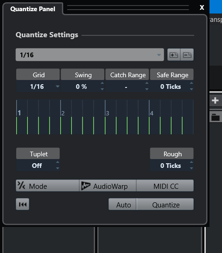
Task: Increase the Tuplet Off value
Action: 57,162
